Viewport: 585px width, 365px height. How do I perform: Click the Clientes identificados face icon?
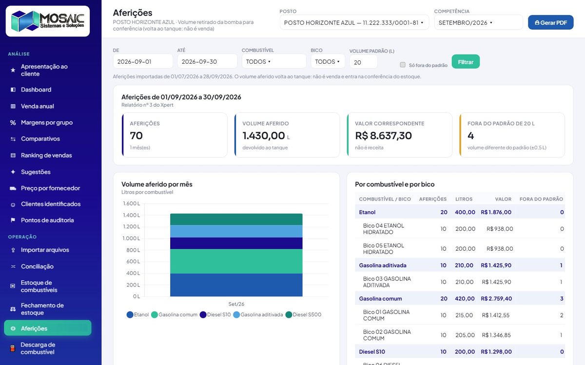pos(13,204)
